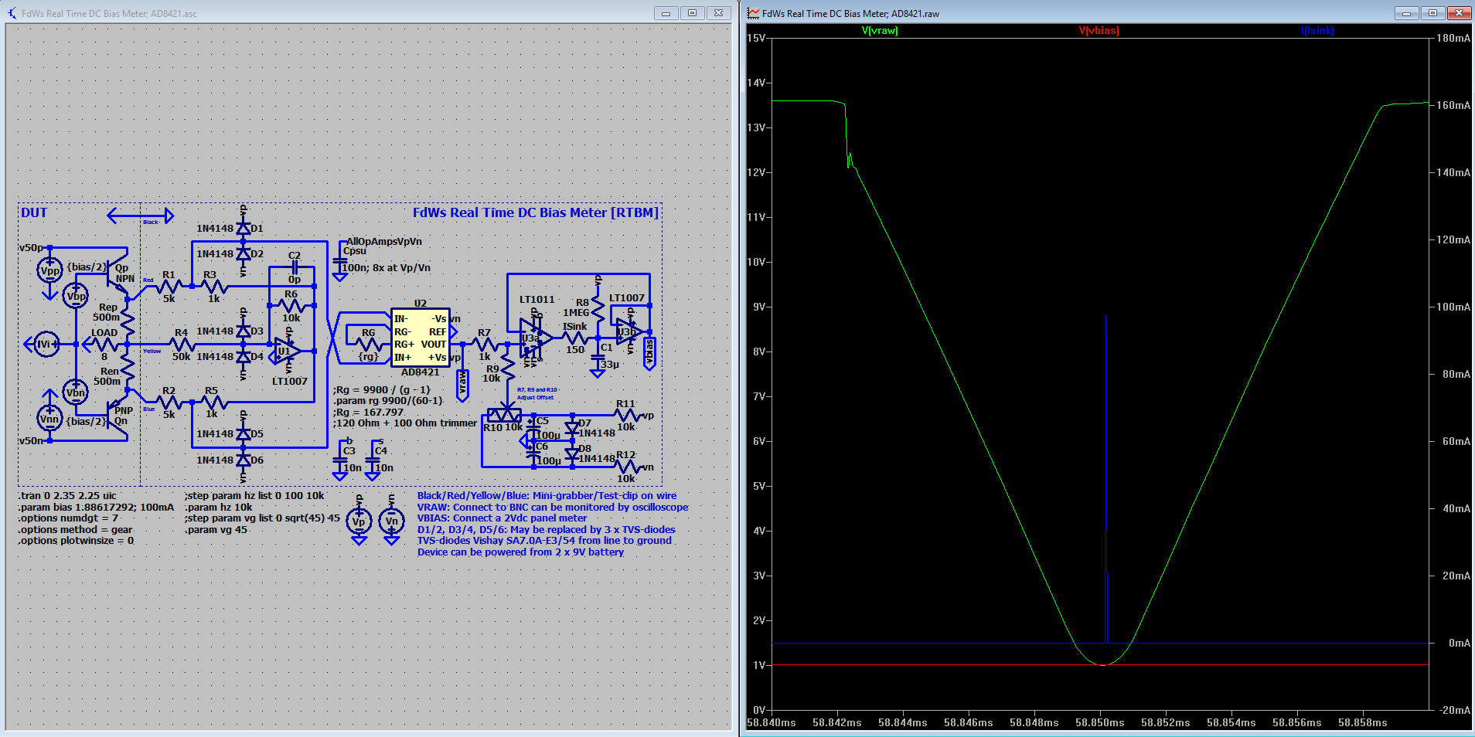Click the V(vbias) trace label
Screen dimensions: 1475x737
coord(1099,31)
